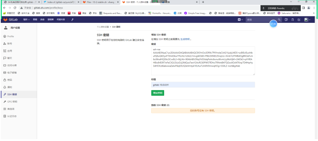This screenshot has width=318, height=141.
Task: Open the Requests and Res... bookmark
Action: point(110,13)
